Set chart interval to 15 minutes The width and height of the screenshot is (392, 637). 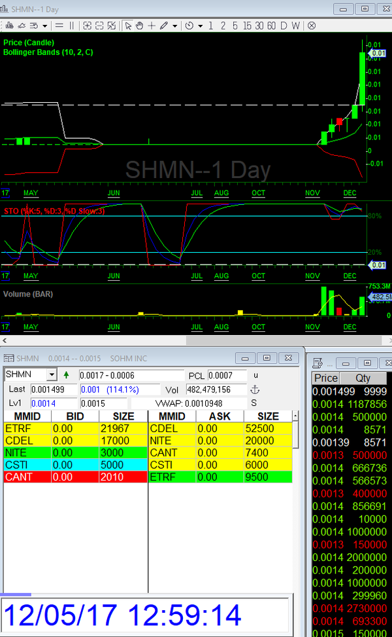247,26
